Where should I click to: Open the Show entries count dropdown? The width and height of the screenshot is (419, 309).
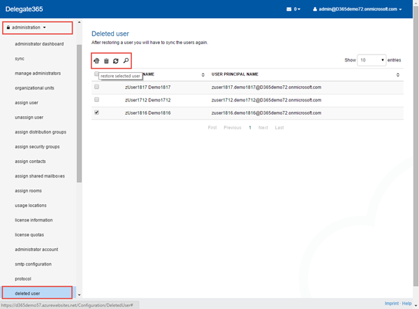click(x=372, y=60)
